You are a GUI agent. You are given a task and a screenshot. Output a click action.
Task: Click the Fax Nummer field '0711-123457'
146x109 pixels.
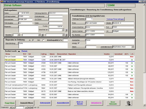(x=95, y=35)
